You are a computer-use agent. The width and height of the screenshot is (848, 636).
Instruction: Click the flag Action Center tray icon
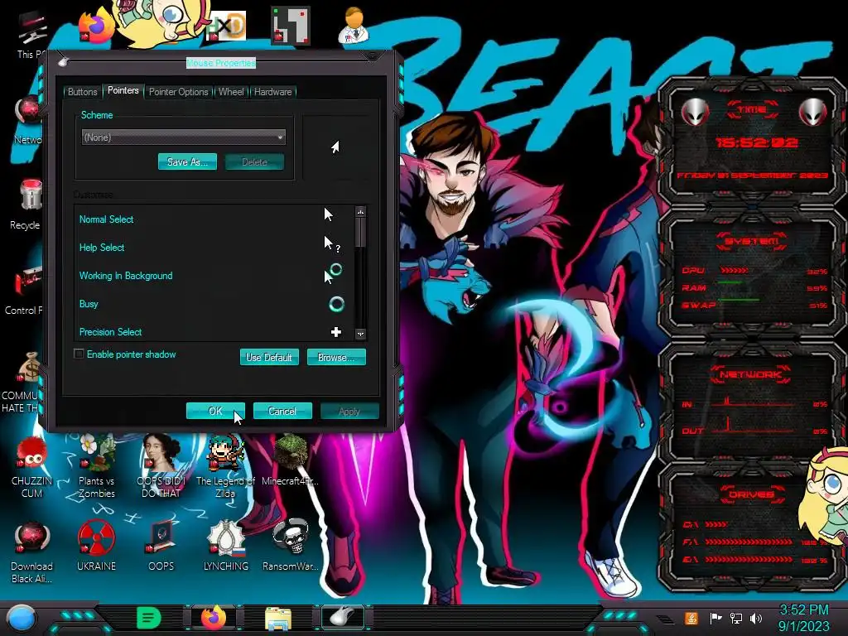pyautogui.click(x=716, y=618)
